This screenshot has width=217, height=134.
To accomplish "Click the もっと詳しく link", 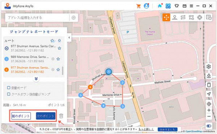I will (x=146, y=129).
